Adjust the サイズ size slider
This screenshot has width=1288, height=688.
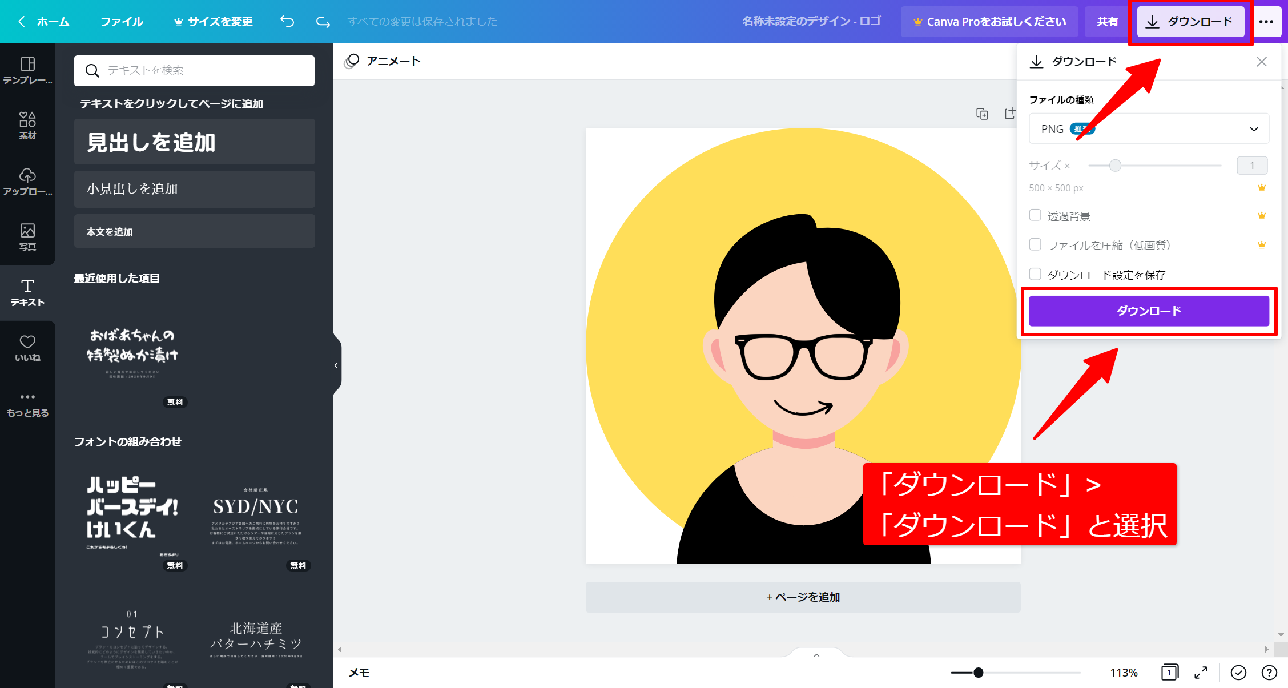[x=1115, y=166]
